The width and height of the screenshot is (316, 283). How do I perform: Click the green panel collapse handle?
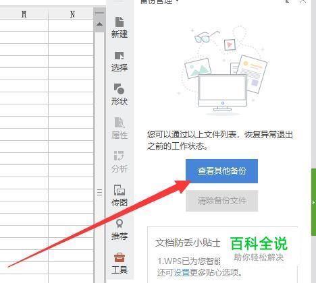[313, 202]
